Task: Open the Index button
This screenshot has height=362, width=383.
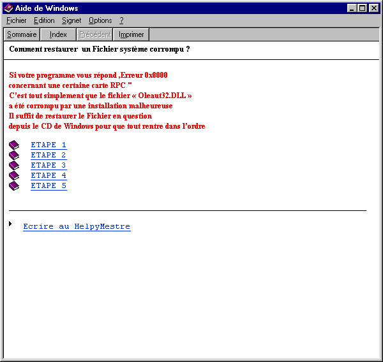Action: (58, 34)
